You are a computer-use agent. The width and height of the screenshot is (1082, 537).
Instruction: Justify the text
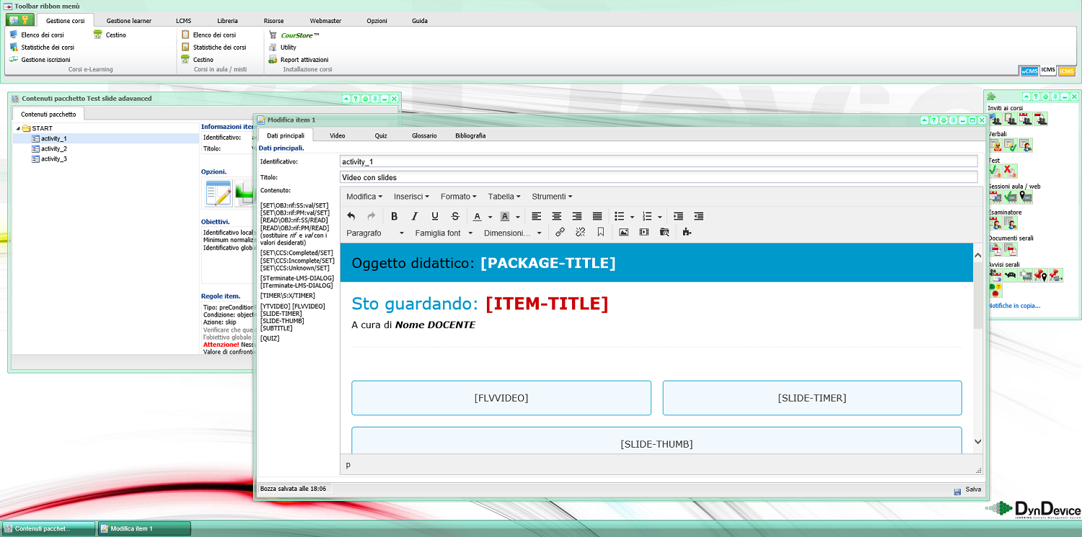click(x=597, y=216)
